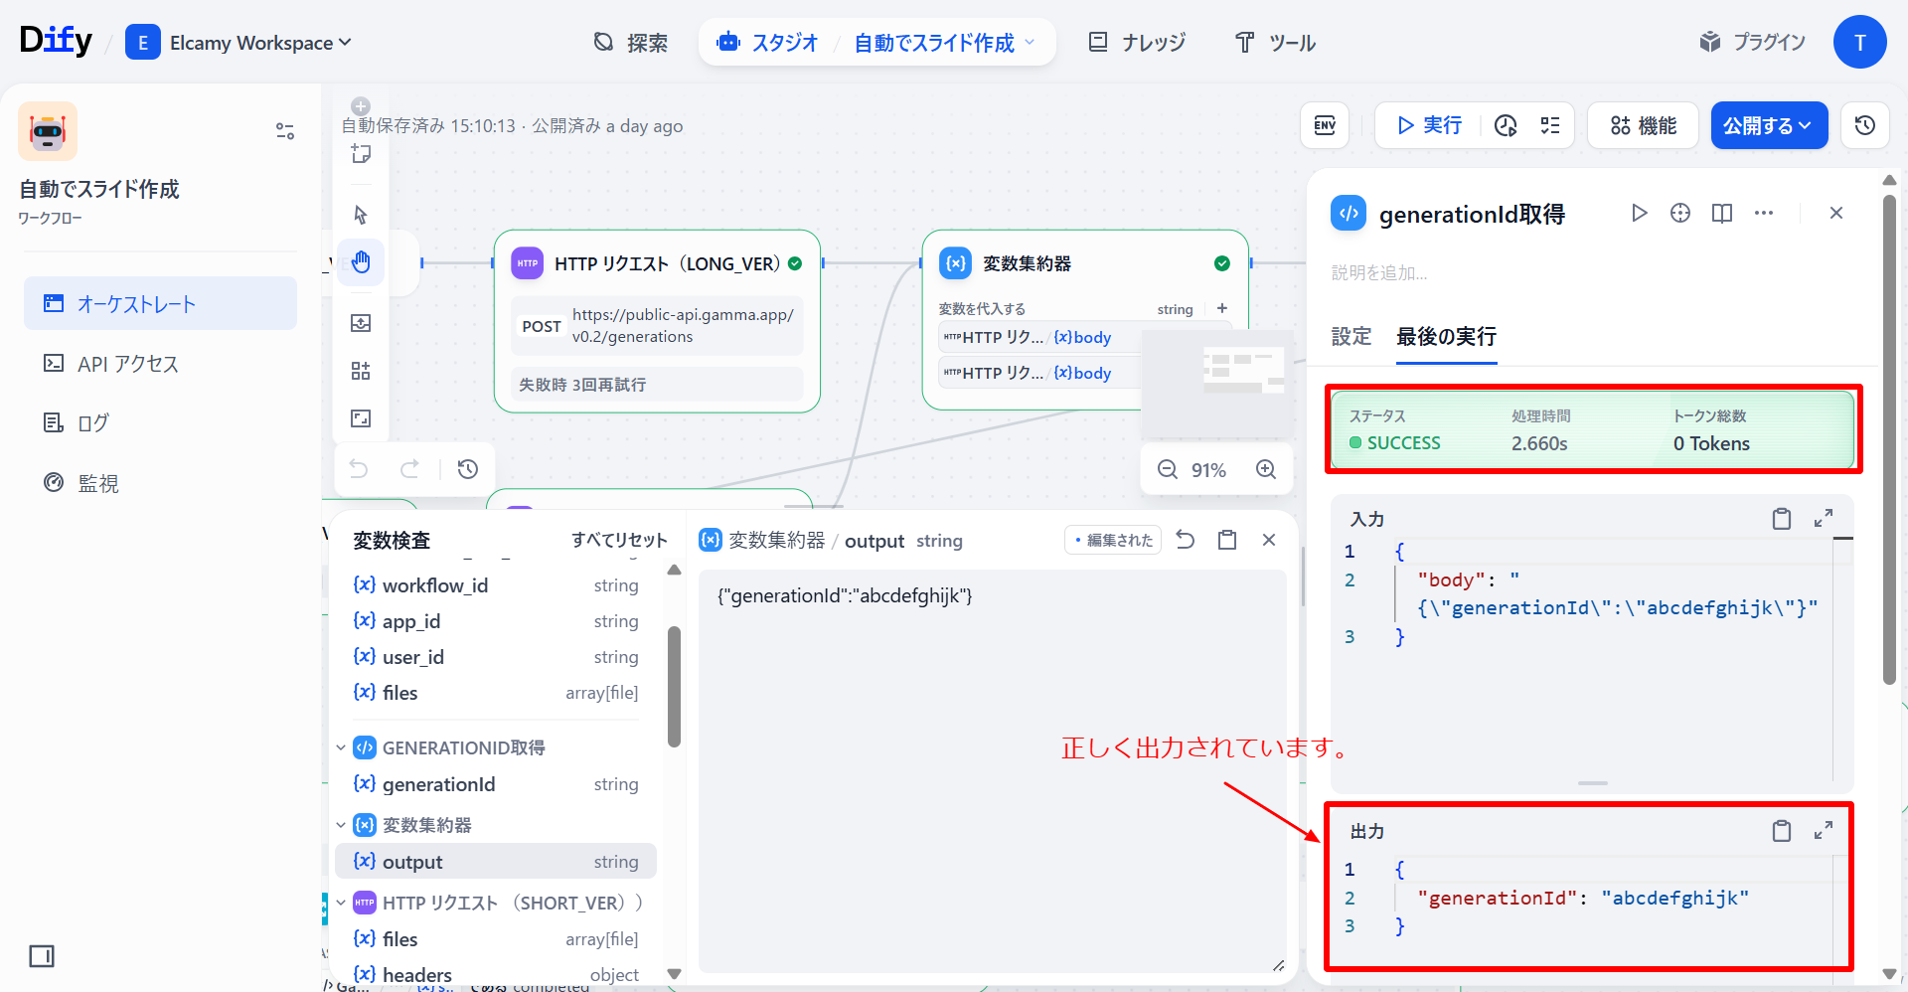Run the generationId取得 node step

pyautogui.click(x=1639, y=213)
